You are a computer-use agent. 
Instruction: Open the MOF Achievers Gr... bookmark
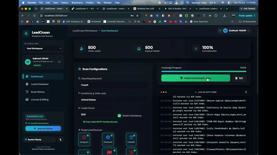(x=73, y=22)
